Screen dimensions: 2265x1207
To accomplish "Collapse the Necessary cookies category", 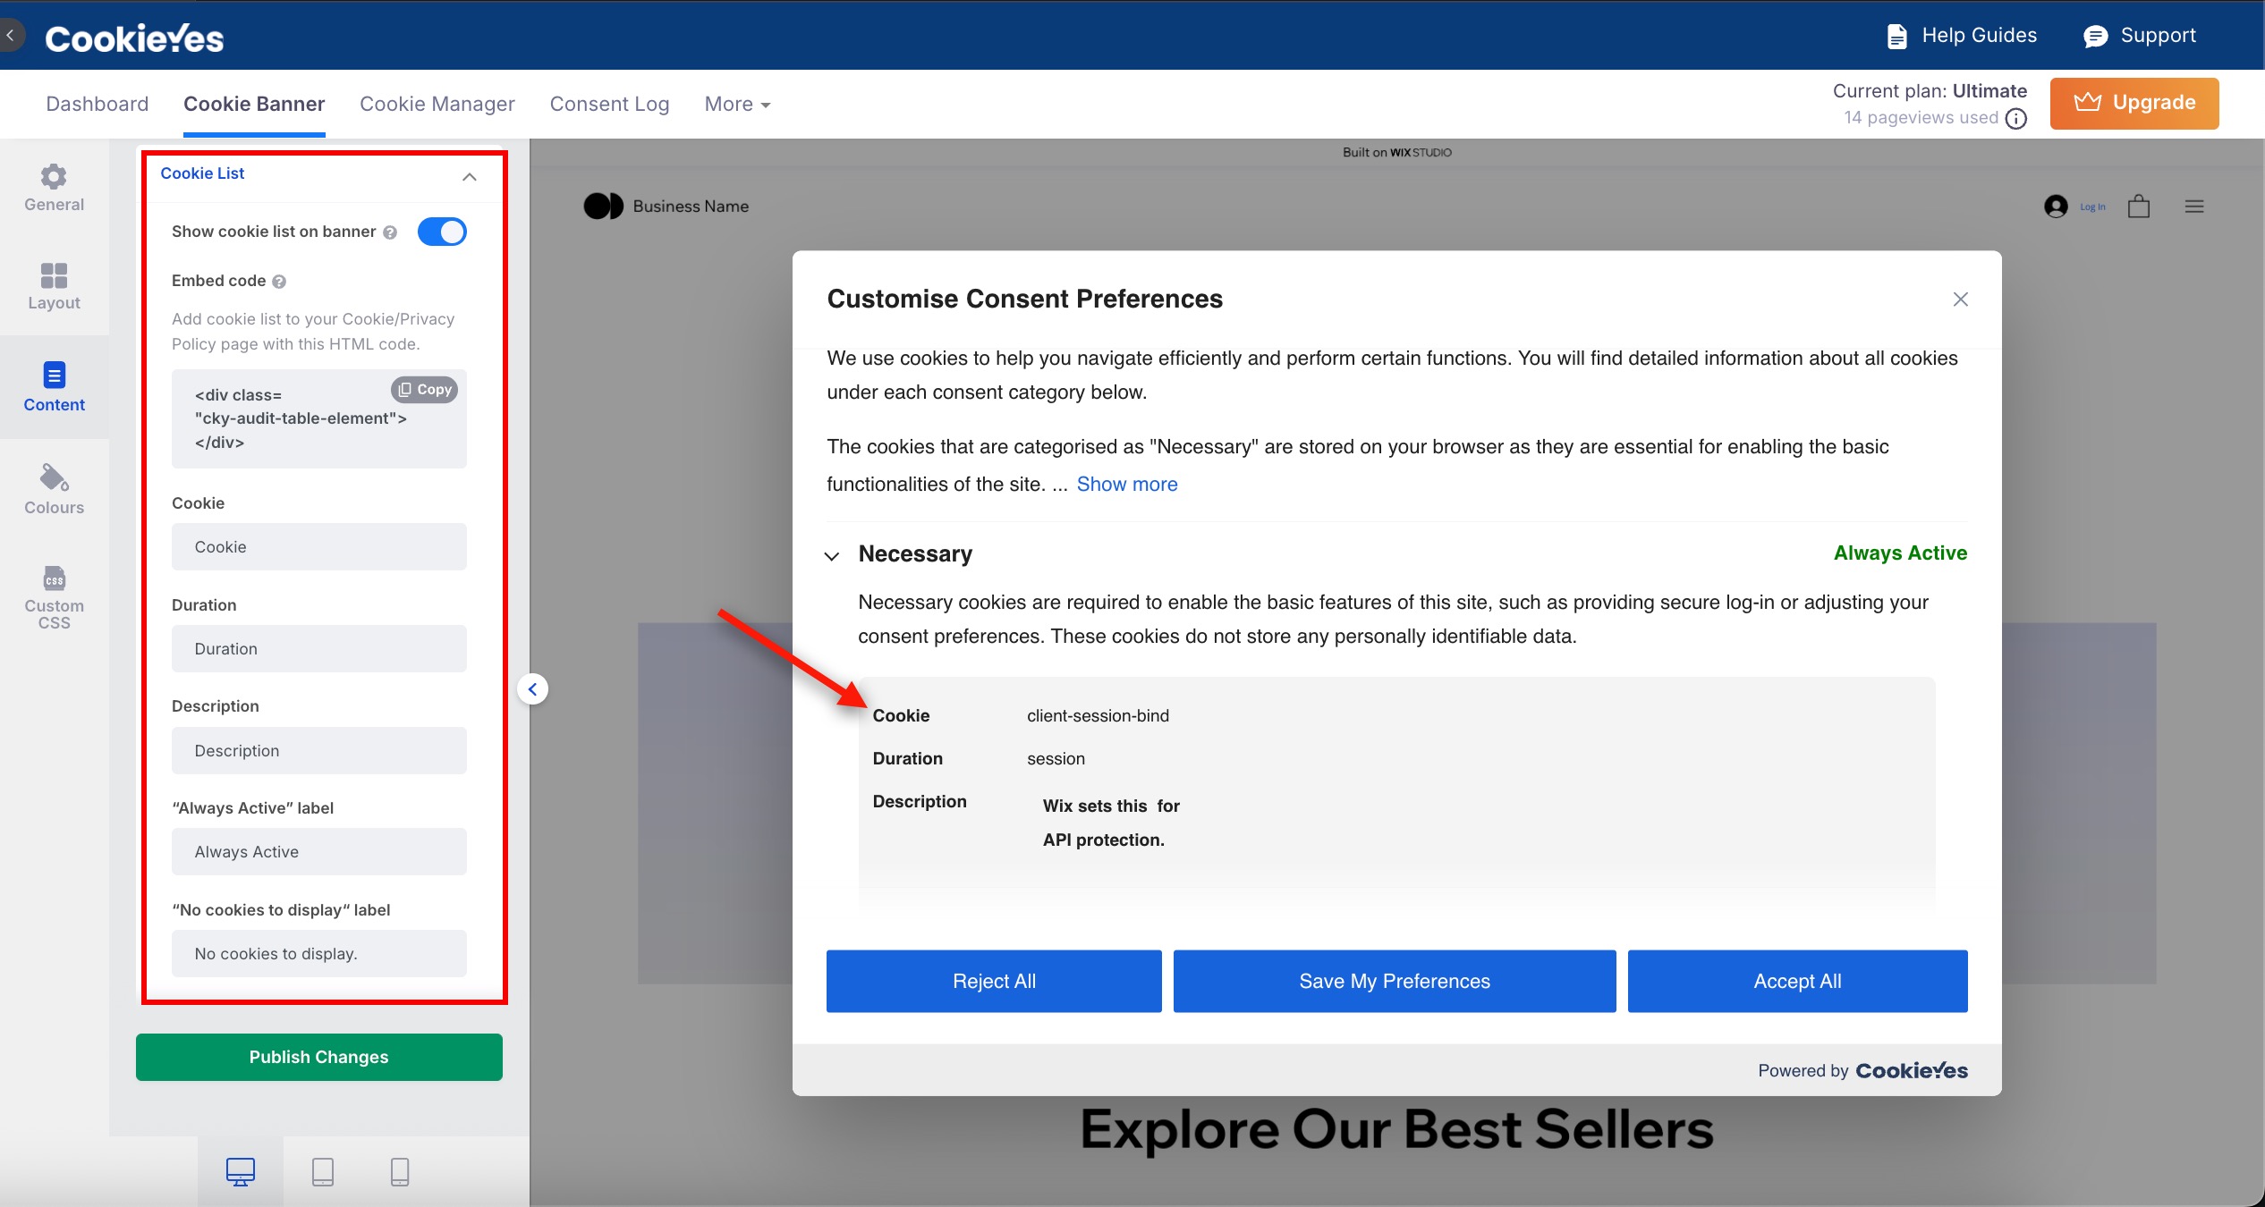I will coord(832,555).
